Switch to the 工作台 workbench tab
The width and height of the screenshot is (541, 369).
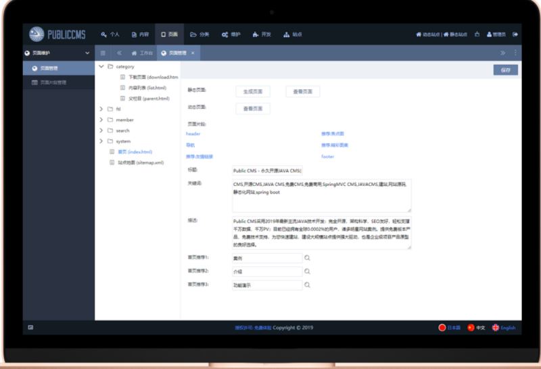tap(142, 53)
